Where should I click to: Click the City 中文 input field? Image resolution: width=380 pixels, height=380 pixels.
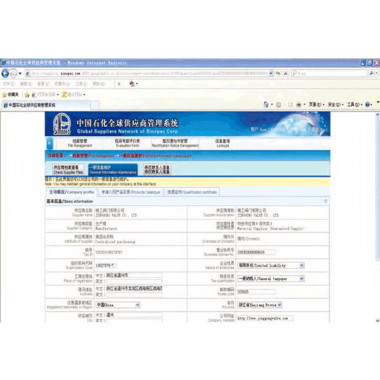click(x=134, y=315)
